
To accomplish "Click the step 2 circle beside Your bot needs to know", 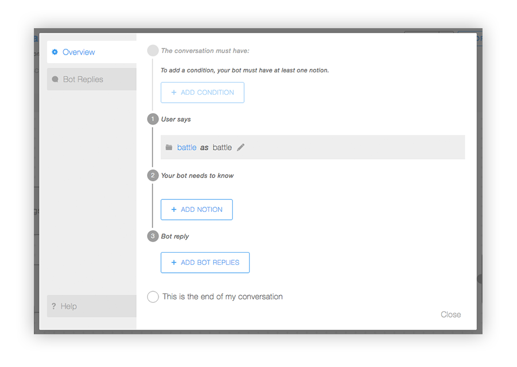I will [152, 175].
